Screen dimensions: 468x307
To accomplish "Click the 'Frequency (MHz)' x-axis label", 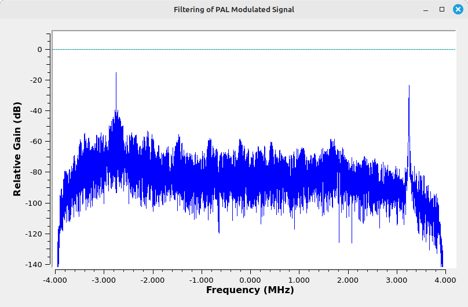I will [x=250, y=290].
